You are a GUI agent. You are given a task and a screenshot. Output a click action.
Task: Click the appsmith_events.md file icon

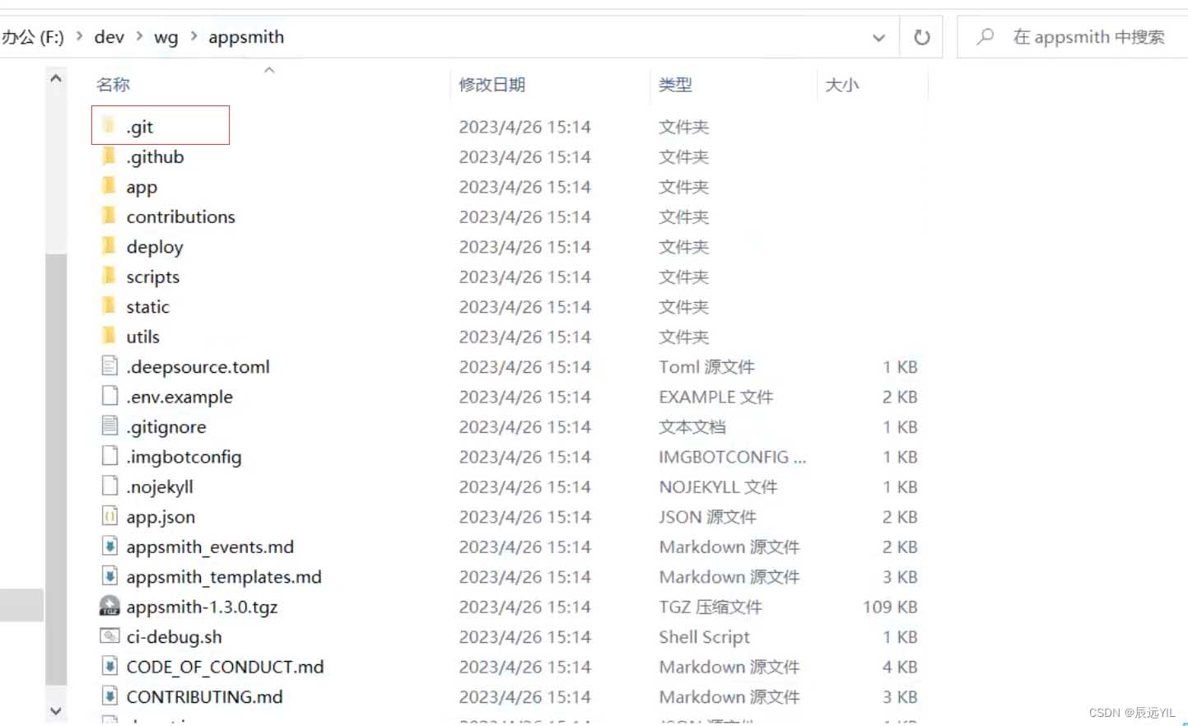[109, 547]
